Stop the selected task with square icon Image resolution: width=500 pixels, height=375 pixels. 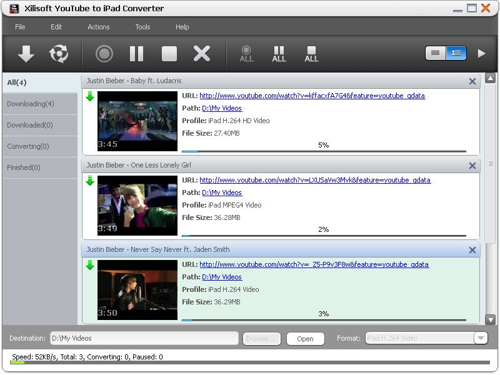point(169,54)
